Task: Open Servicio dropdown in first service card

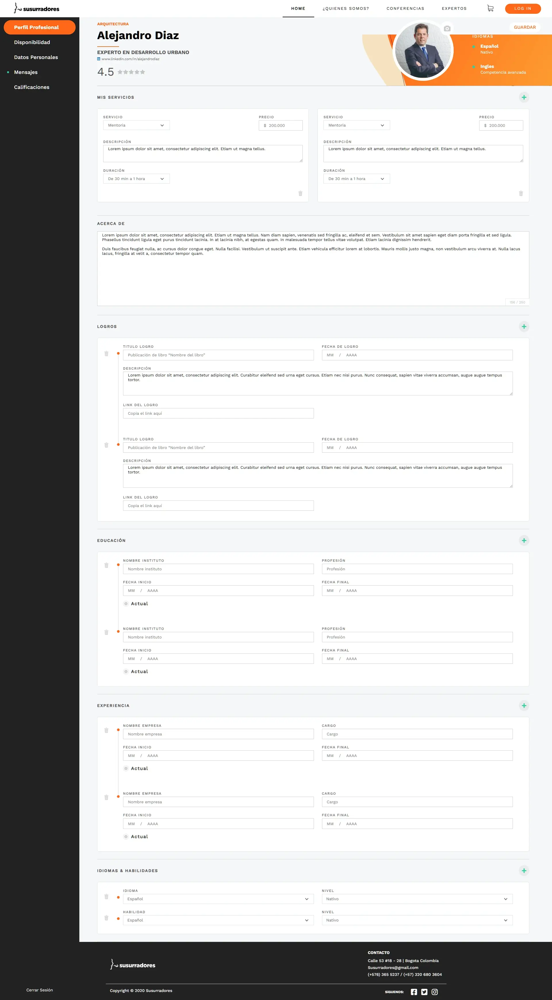Action: coord(136,125)
